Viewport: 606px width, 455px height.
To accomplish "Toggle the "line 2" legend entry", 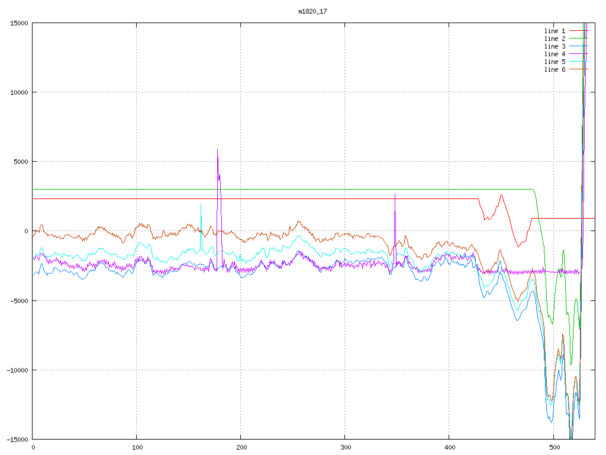I will [x=555, y=39].
